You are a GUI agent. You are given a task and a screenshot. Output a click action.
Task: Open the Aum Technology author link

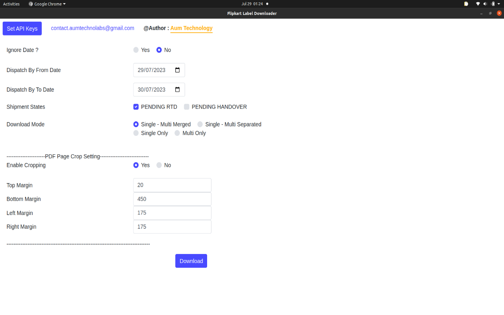pos(191,28)
